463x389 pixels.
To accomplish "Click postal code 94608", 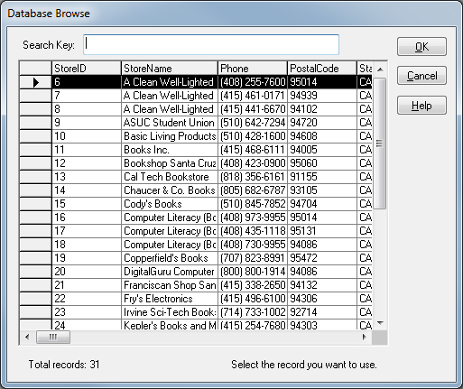I will tap(322, 136).
